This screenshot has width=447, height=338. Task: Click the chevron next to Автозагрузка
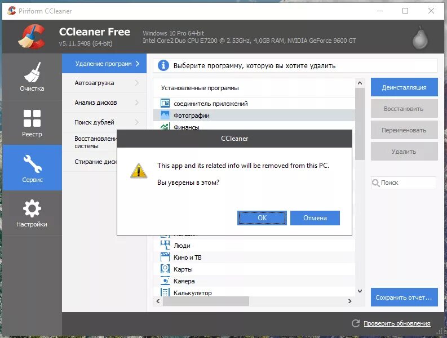click(137, 83)
